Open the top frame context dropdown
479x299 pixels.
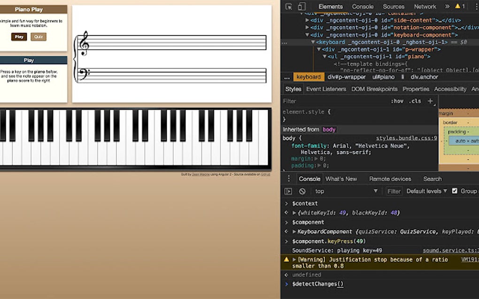(329, 191)
